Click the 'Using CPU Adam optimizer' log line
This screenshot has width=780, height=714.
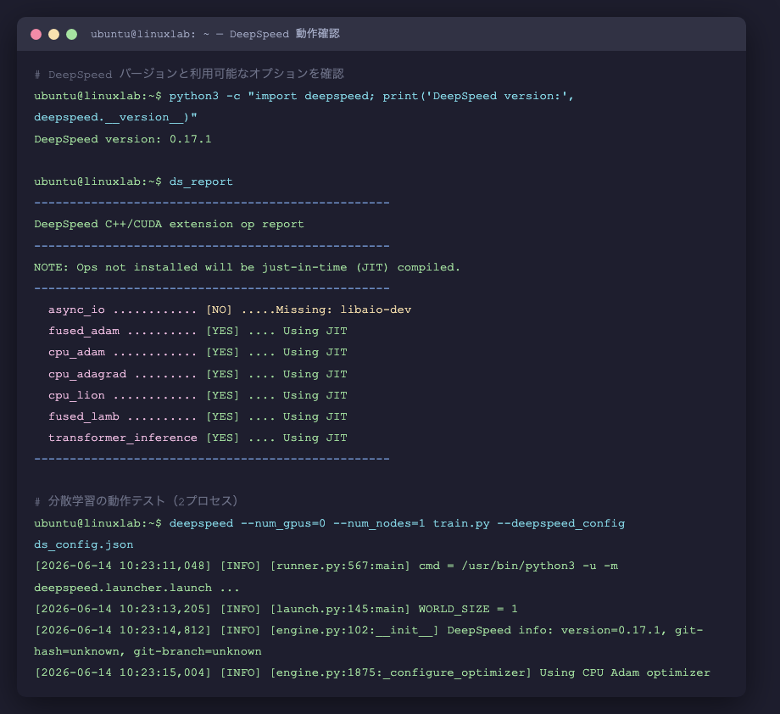tap(372, 672)
